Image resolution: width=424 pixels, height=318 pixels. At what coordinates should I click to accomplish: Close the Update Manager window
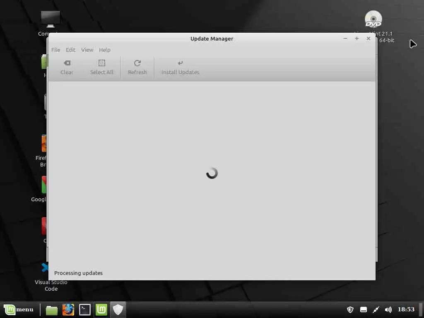[368, 39]
